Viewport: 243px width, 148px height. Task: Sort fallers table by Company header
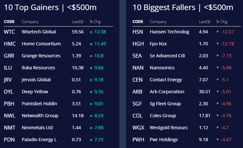(158, 22)
